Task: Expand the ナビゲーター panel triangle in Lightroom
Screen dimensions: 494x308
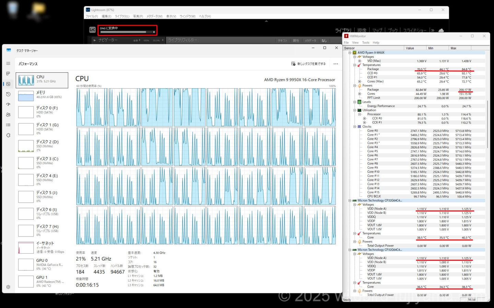Action: (95, 40)
